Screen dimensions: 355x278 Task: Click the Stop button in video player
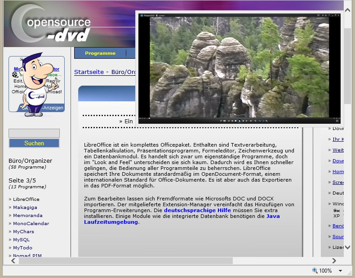pos(235,121)
